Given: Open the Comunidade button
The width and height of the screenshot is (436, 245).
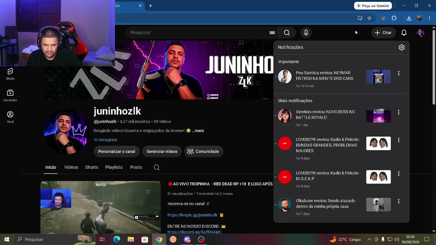Looking at the screenshot, I should pos(204,151).
